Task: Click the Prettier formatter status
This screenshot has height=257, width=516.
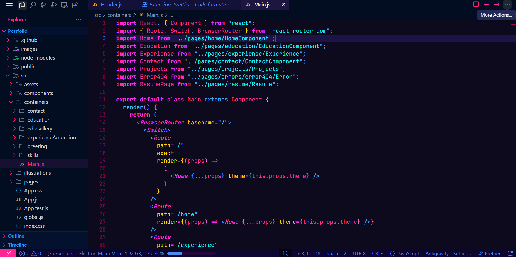Action: coord(489,253)
